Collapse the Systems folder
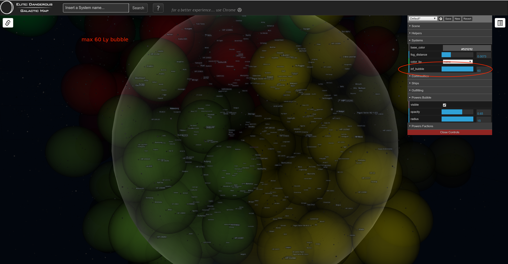 pyautogui.click(x=450, y=40)
